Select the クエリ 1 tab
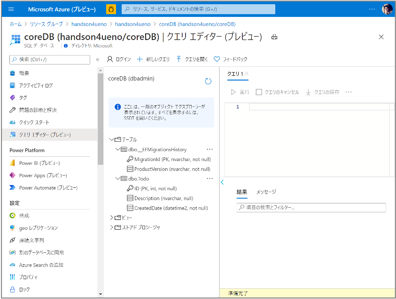The image size is (396, 299). coord(235,74)
